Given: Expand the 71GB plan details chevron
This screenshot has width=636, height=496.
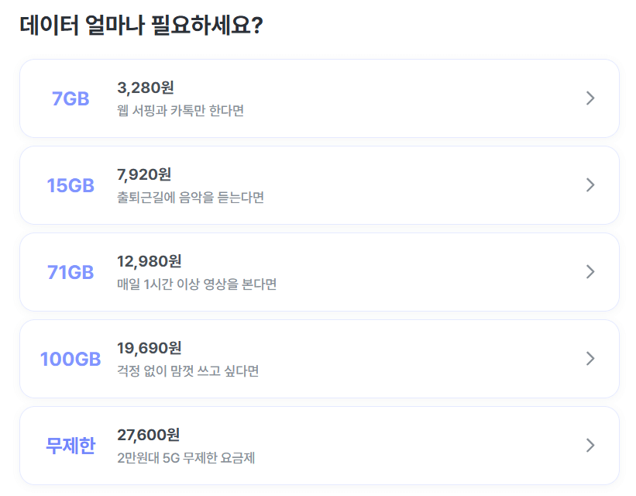Looking at the screenshot, I should 590,272.
